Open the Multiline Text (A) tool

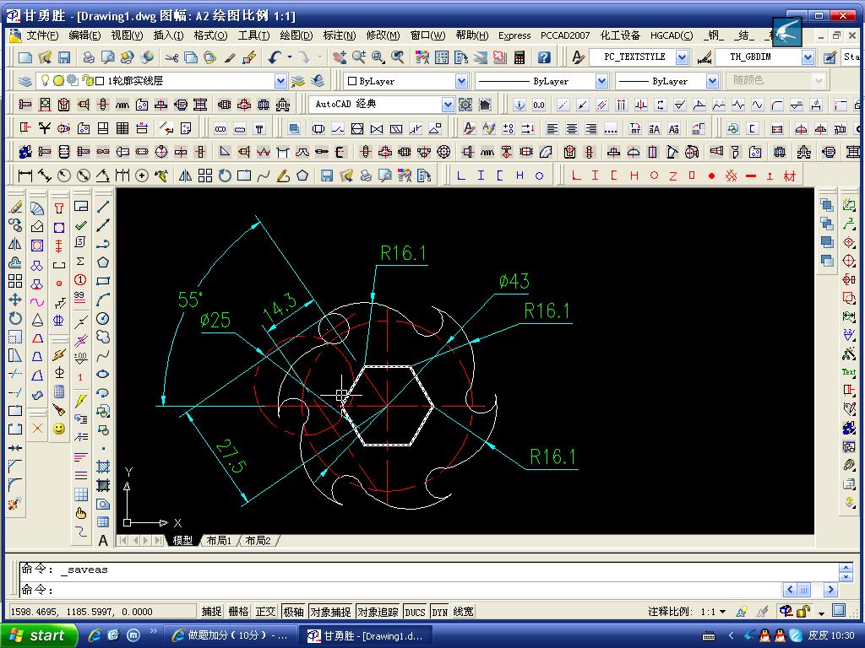point(103,541)
